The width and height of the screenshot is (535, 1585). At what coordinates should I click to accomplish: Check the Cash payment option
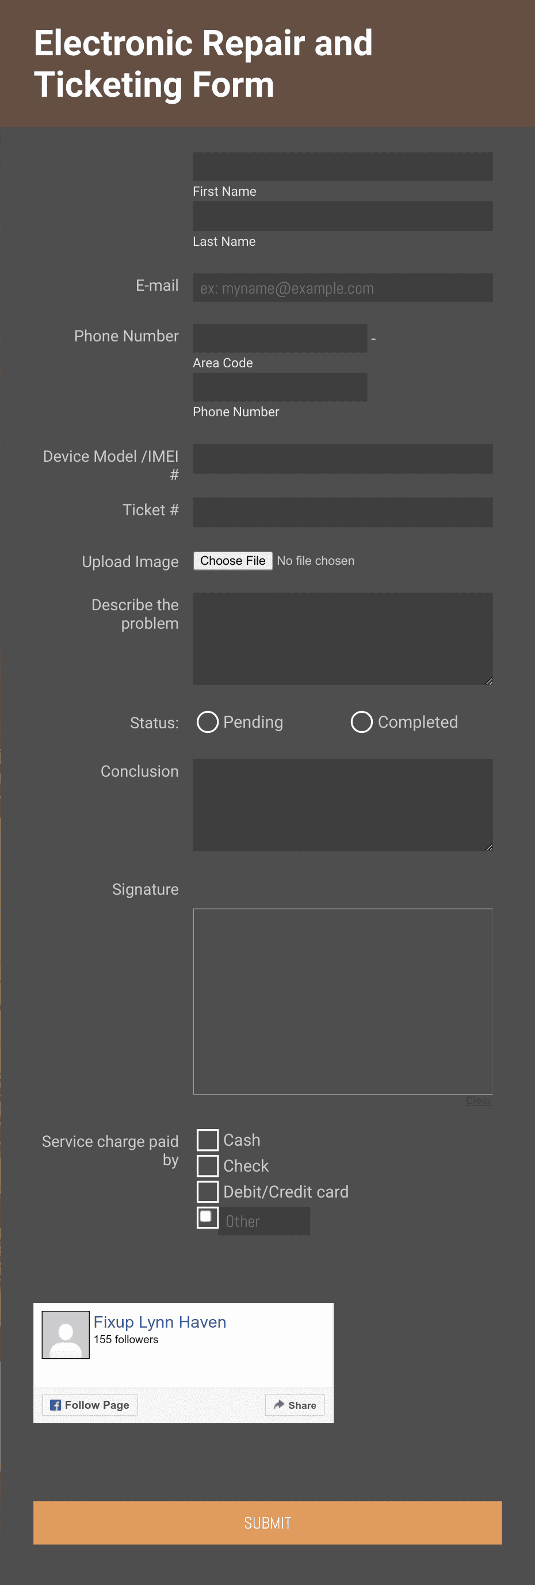[x=207, y=1140]
